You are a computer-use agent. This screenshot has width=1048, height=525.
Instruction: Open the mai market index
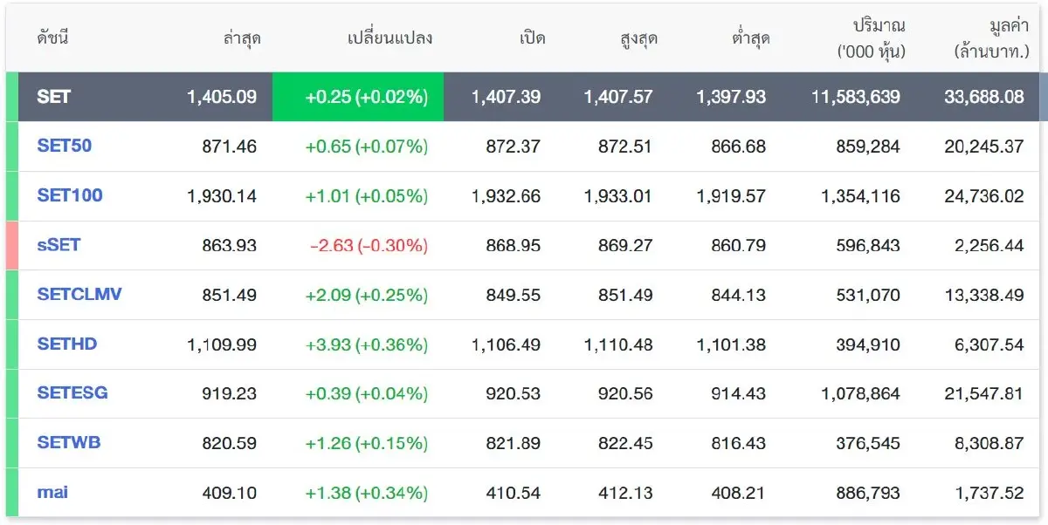coord(53,492)
